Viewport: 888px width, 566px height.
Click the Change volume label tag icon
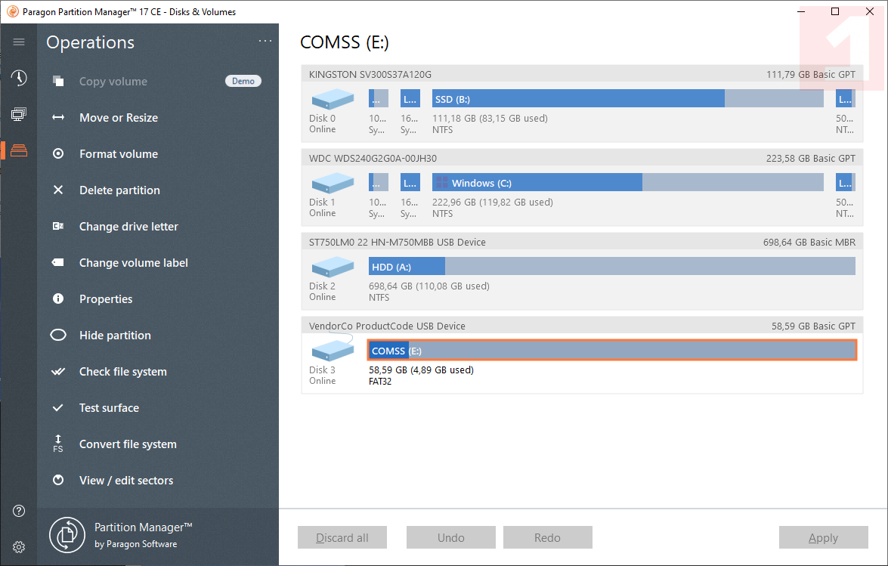tap(57, 262)
